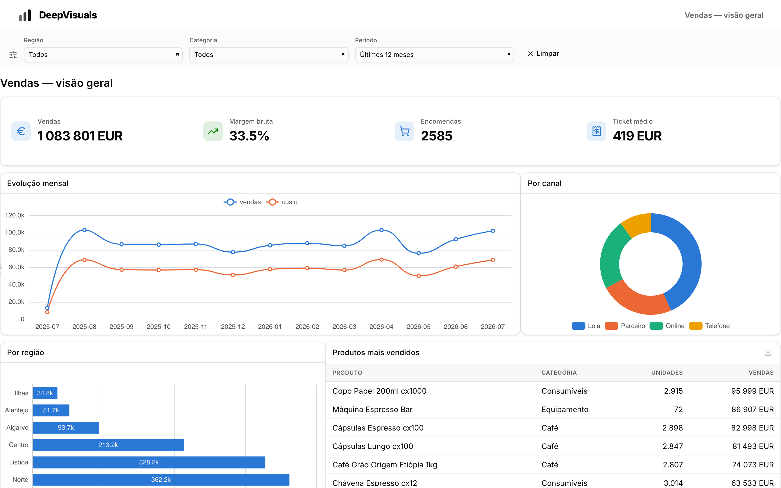781x488 pixels.
Task: Click the 95 999 EUR sales value
Action: (752, 391)
